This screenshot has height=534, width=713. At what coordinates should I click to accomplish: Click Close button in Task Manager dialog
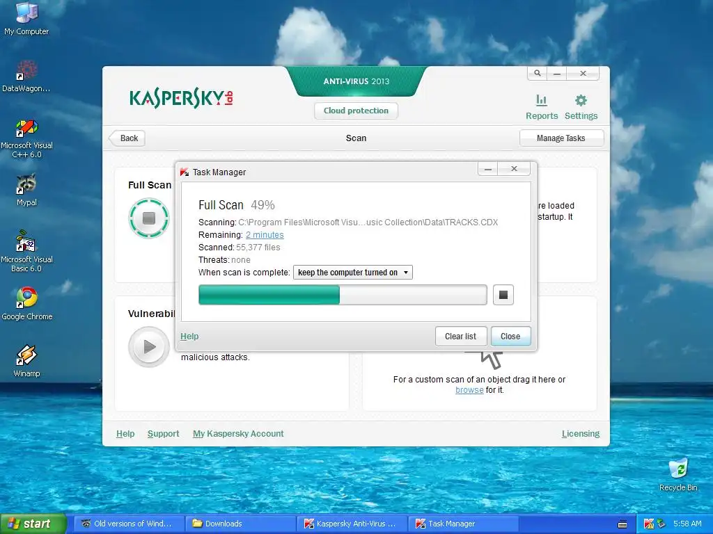[x=510, y=337]
